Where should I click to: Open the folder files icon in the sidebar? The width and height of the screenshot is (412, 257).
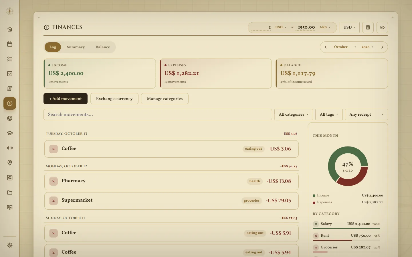[10, 192]
